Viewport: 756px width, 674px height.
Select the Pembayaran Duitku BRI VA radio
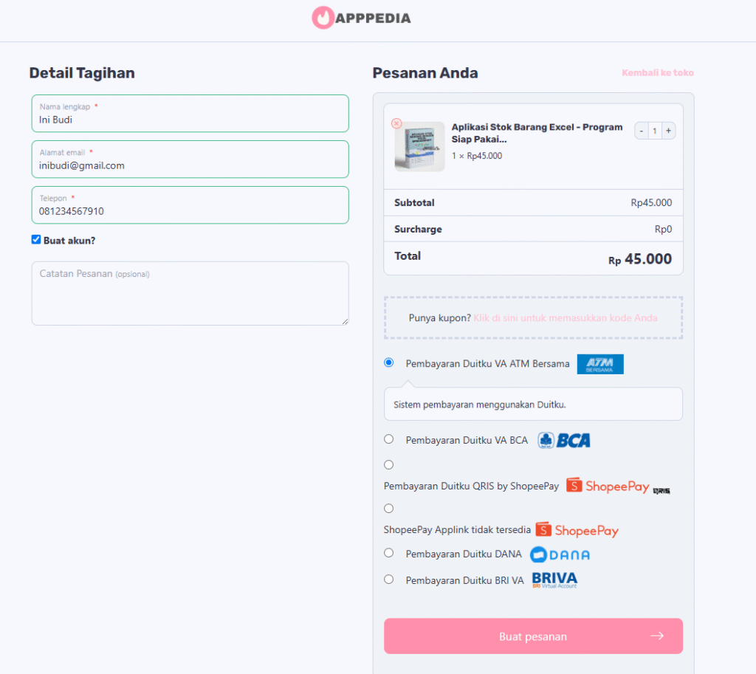[x=388, y=580]
